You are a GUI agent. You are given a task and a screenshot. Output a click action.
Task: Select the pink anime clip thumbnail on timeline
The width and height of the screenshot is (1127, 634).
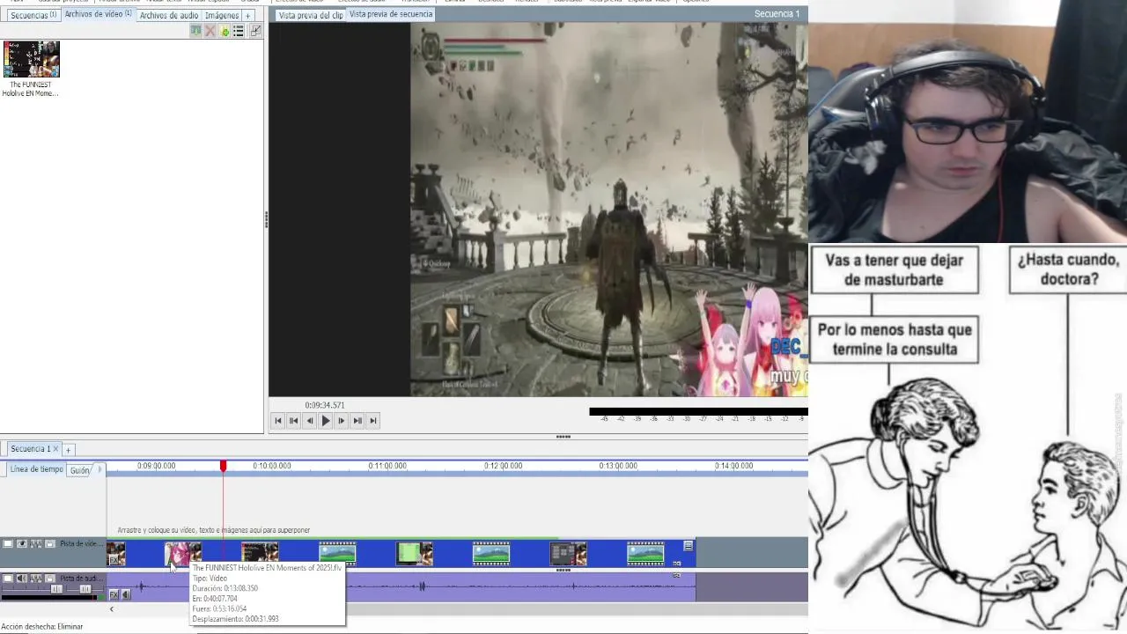pos(183,553)
